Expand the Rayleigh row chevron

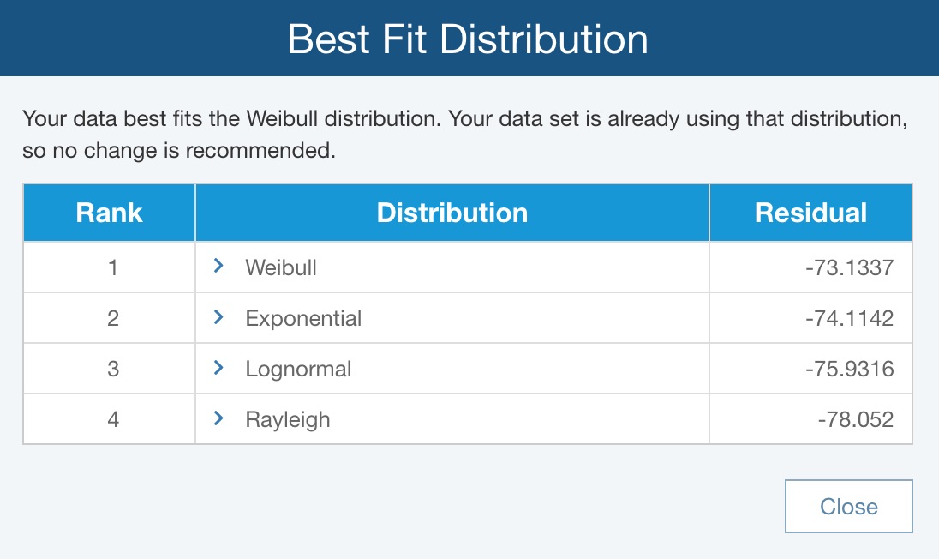tap(218, 419)
